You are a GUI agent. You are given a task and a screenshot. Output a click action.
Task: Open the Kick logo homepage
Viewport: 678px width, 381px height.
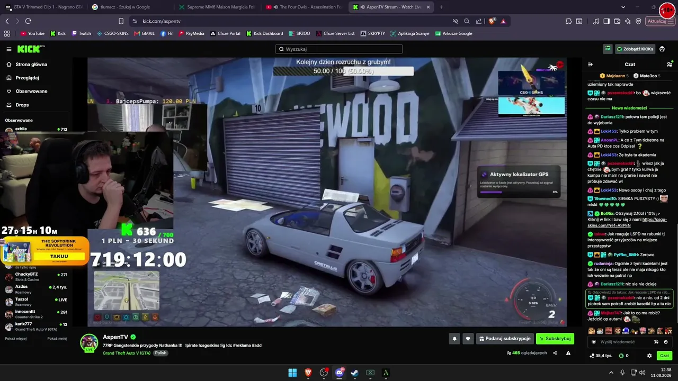(31, 49)
